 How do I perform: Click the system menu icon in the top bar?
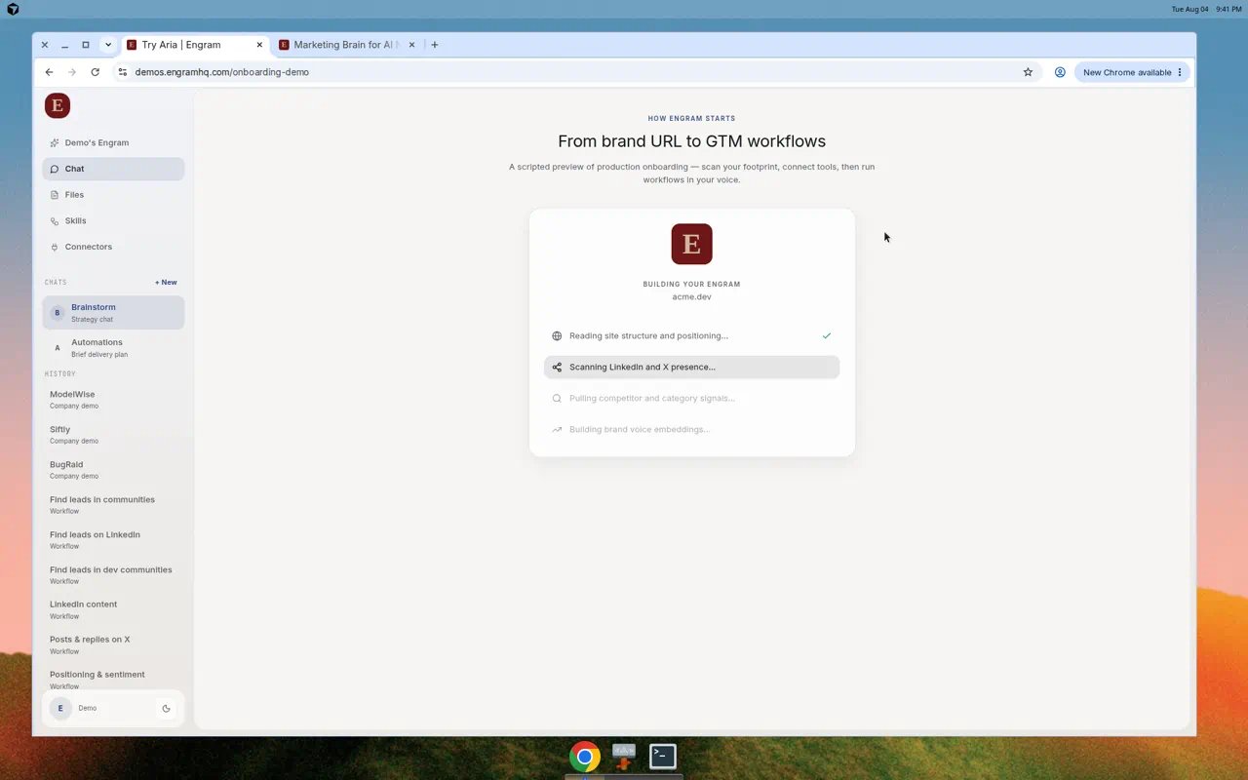(13, 9)
